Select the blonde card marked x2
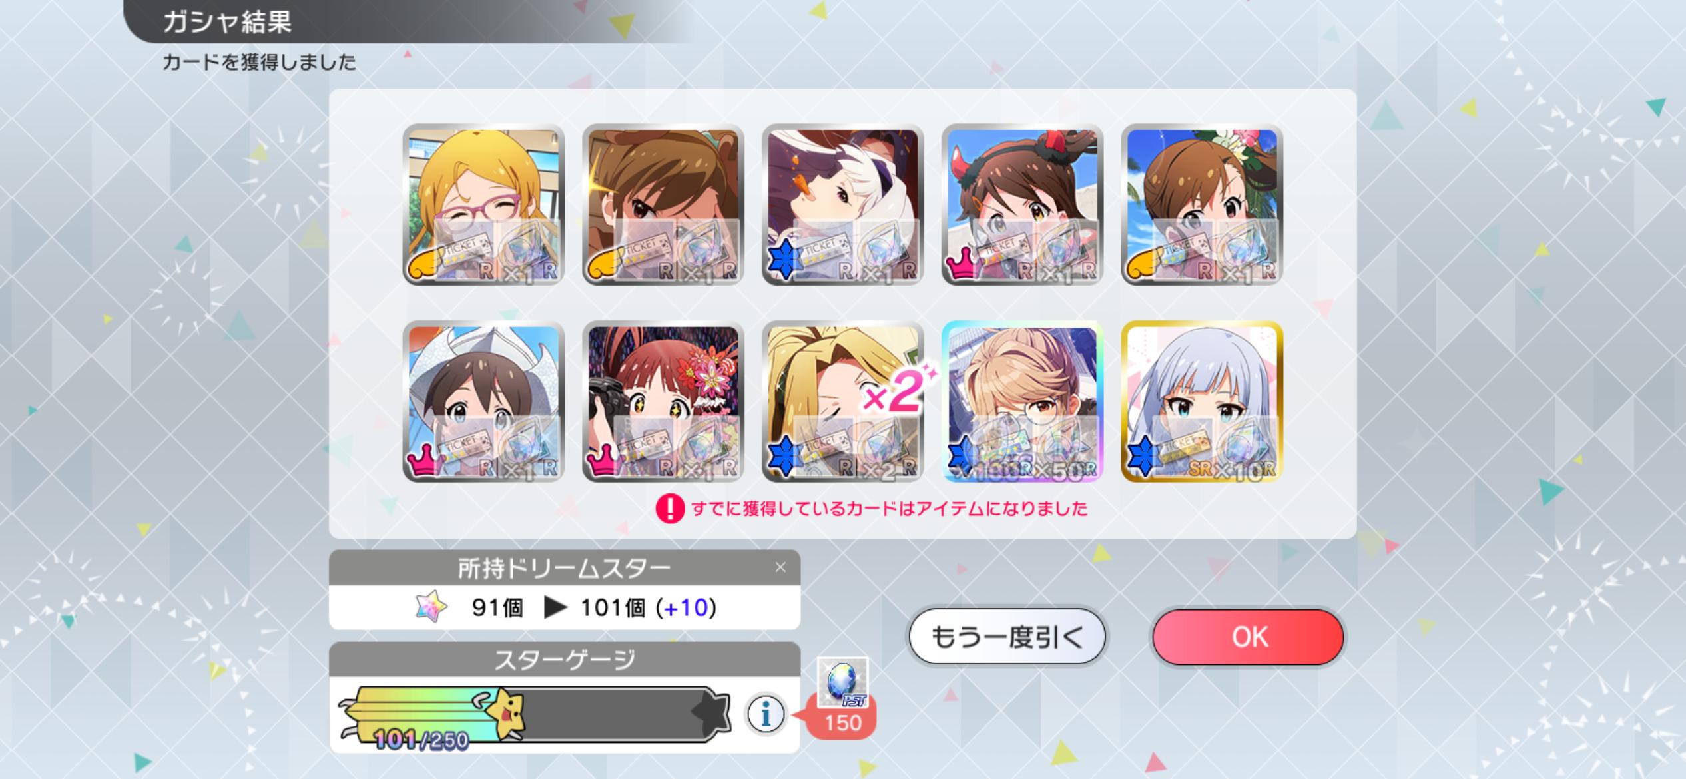This screenshot has width=1686, height=779. (x=842, y=401)
